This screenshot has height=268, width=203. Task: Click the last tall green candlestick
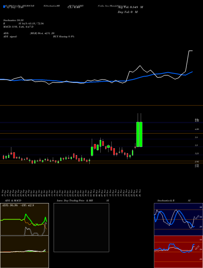[141, 134]
